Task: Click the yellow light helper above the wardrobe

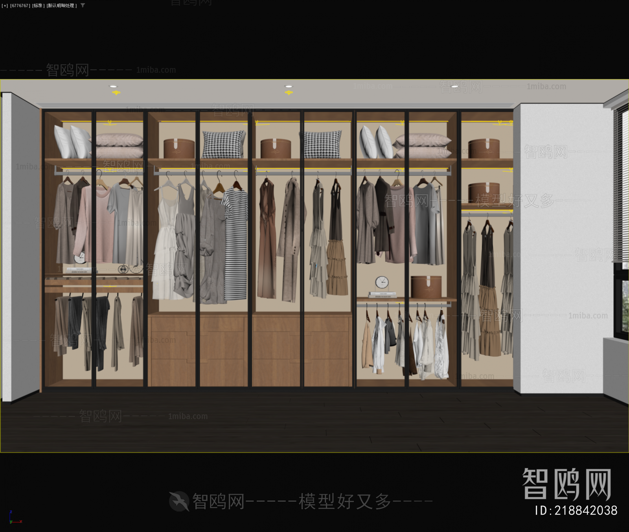Action: coord(110,122)
